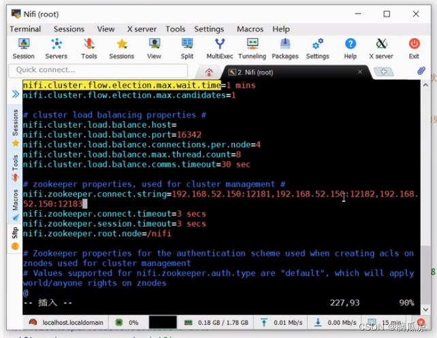Screen dimensions: 437x338
Task: Open the Help menu
Action: 281,29
